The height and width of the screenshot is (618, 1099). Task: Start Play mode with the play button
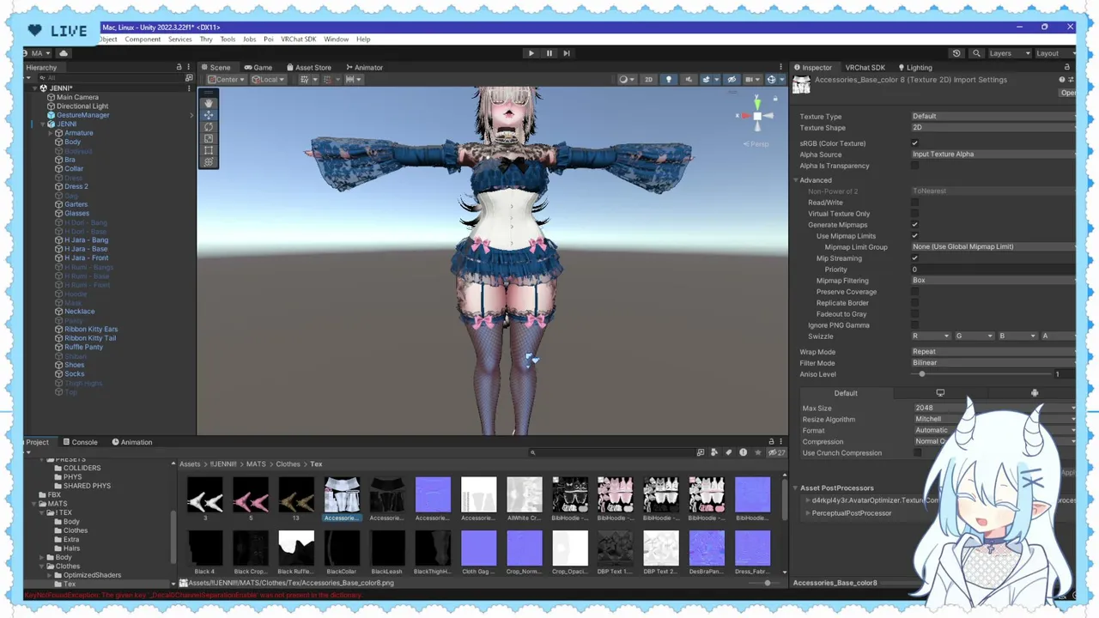tap(531, 53)
